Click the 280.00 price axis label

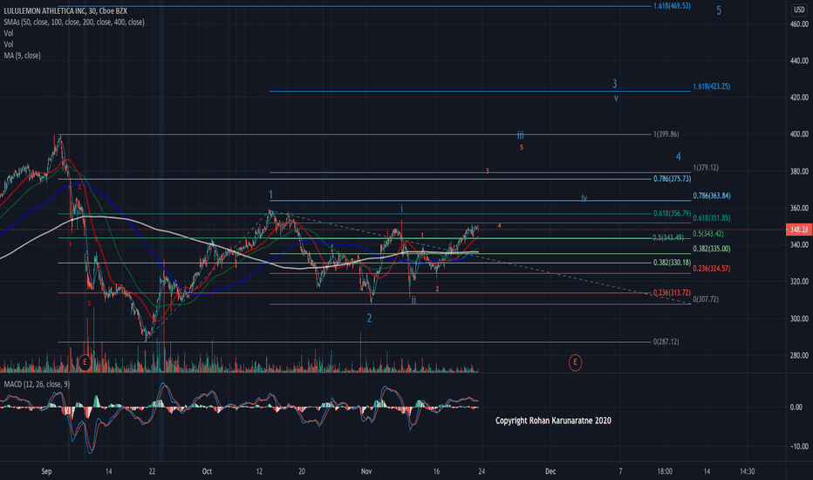coord(799,355)
